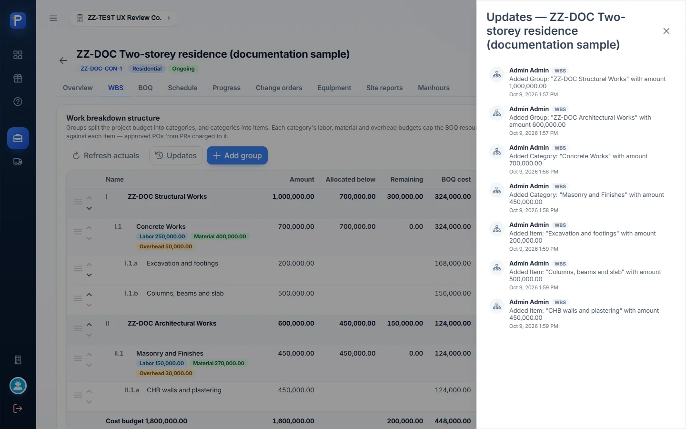Click the back arrow beside project title
Screen dimensions: 686x429
coord(63,61)
